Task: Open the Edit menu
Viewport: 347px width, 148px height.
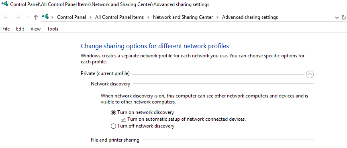Action: 20,29
